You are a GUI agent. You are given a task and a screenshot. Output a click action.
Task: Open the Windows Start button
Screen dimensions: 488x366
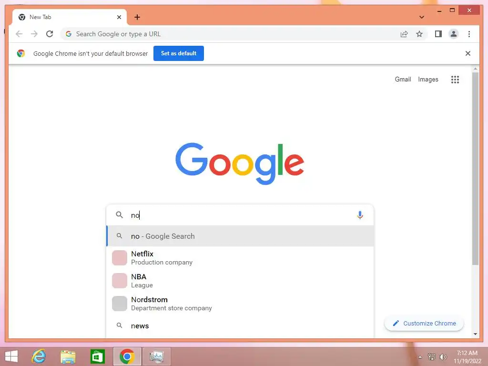(x=11, y=356)
